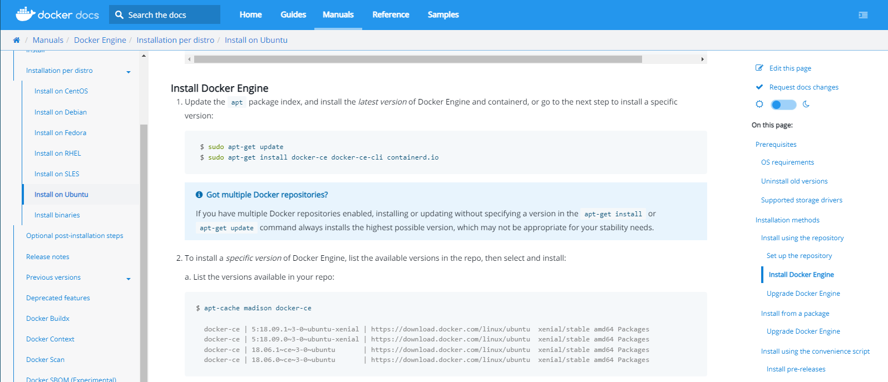Open Install on SLES in sidebar
Screen dimensions: 888x382
click(57, 174)
